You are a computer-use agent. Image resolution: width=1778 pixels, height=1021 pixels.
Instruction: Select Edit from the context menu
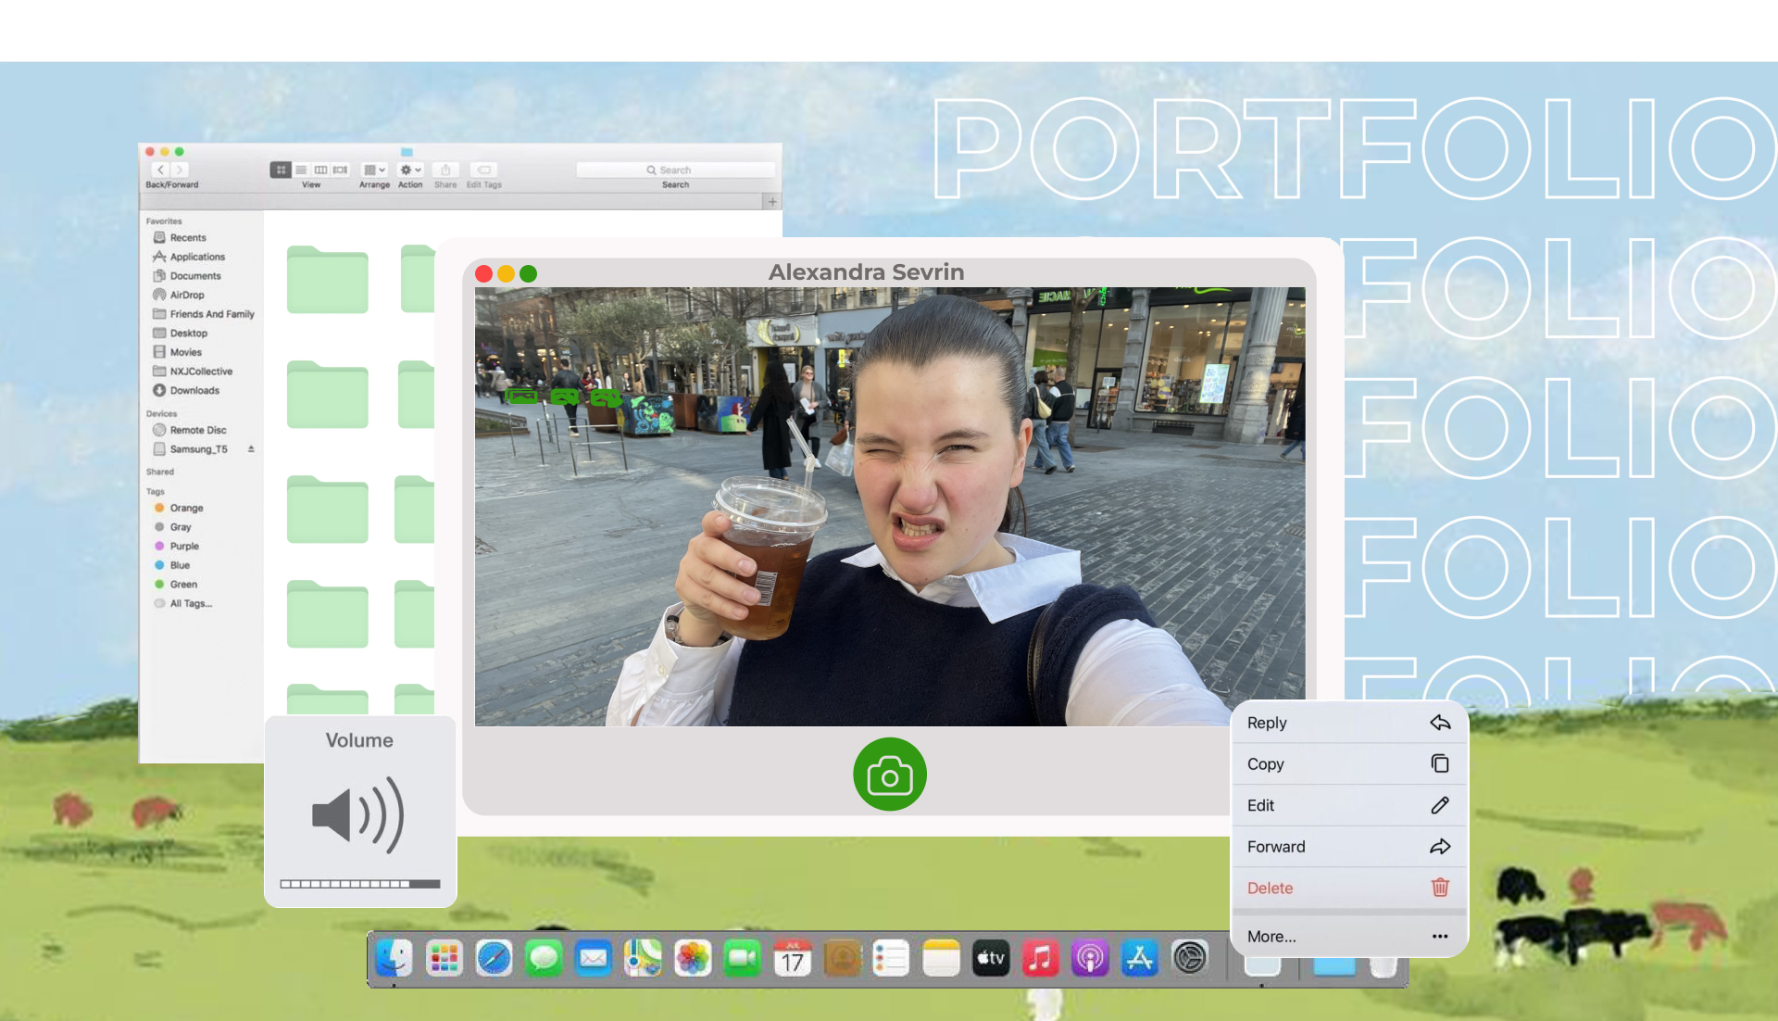(1348, 805)
